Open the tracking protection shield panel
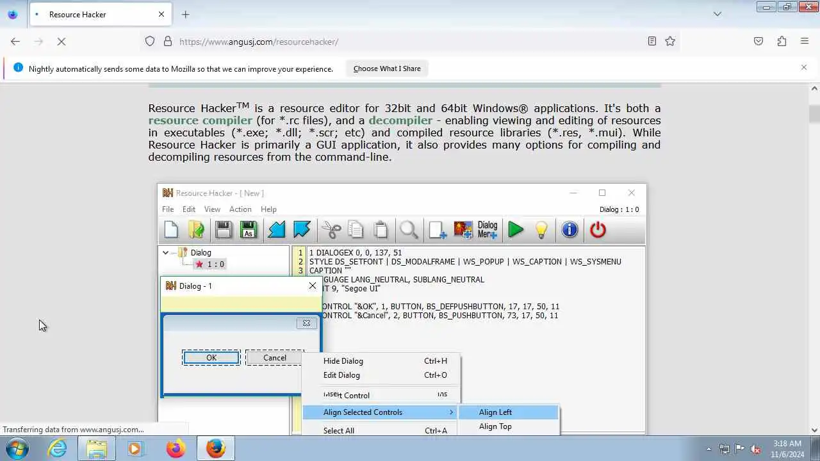 150,41
